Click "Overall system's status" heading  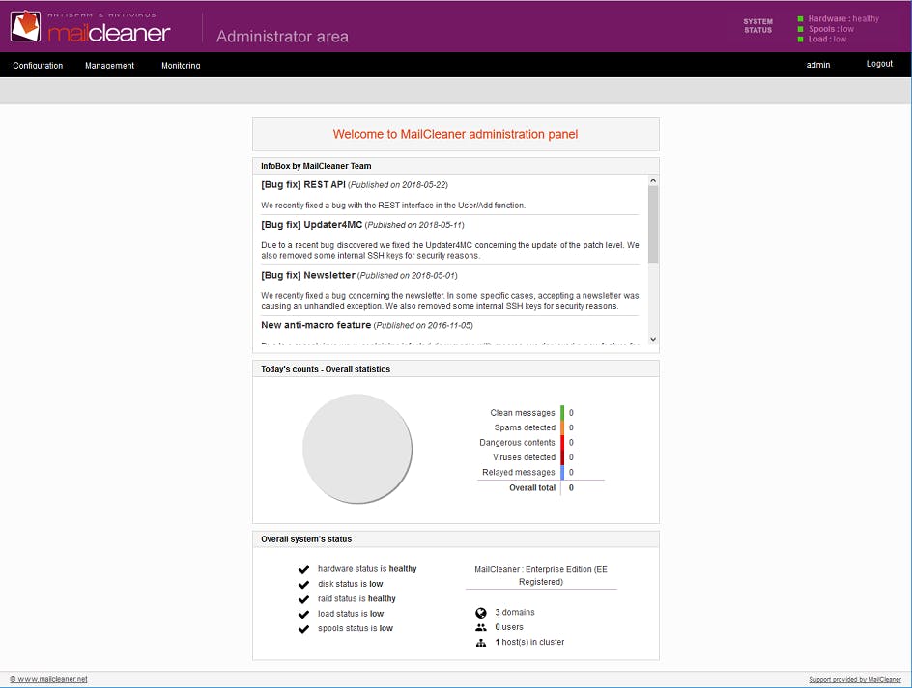click(x=306, y=539)
